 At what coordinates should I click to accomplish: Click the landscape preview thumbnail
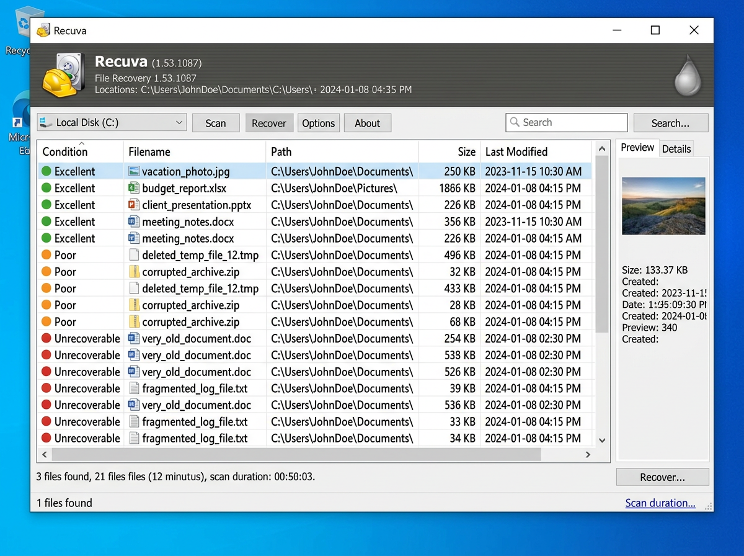(663, 206)
